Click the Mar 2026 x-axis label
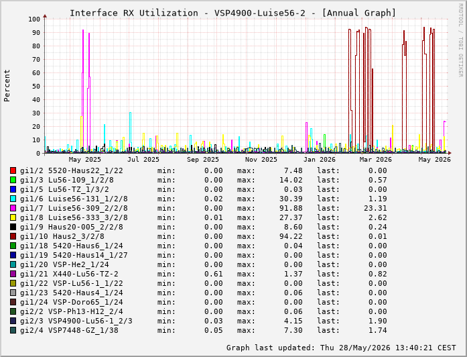This screenshot has height=357, width=467. [x=376, y=160]
